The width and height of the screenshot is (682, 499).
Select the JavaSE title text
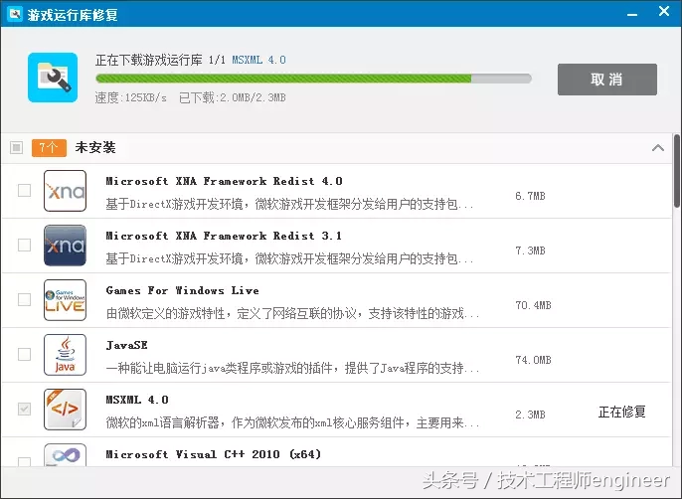coord(126,345)
